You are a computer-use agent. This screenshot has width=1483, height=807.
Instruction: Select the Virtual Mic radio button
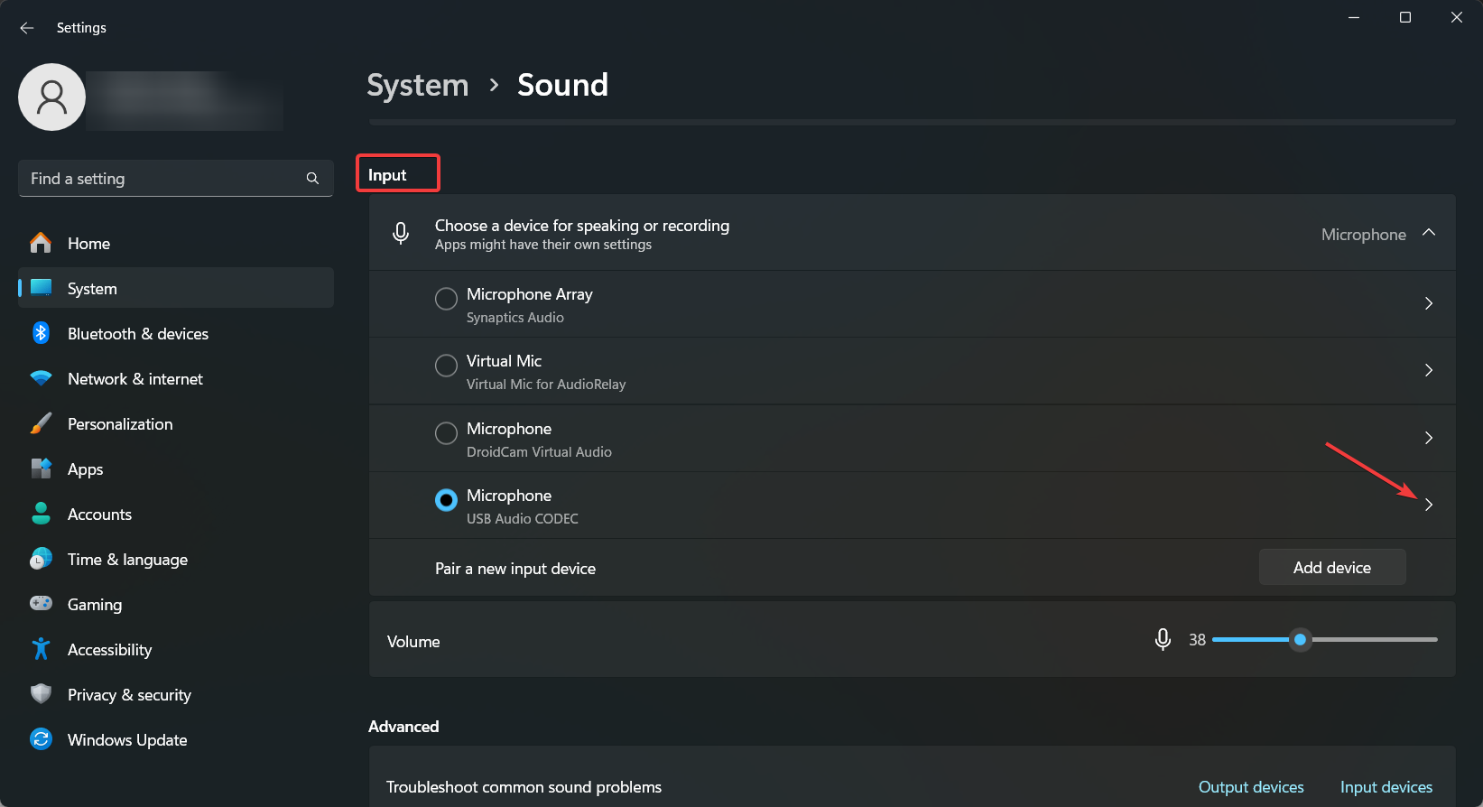[x=446, y=366]
